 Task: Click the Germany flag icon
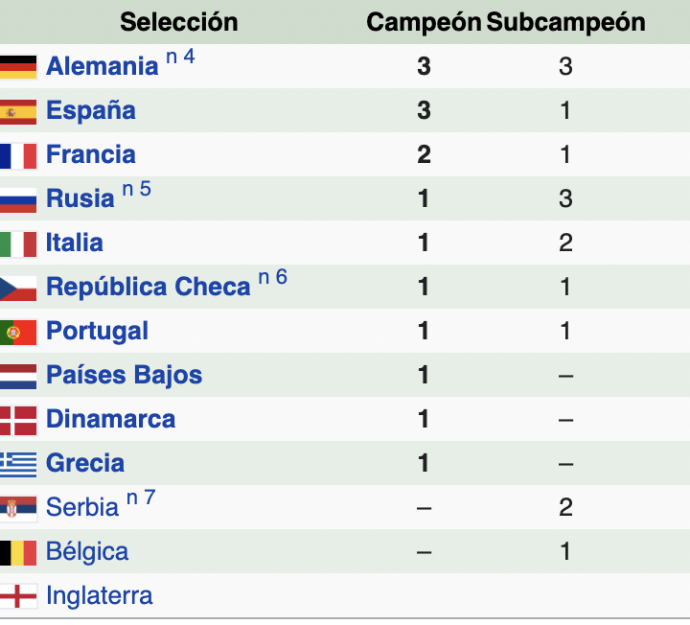(18, 67)
